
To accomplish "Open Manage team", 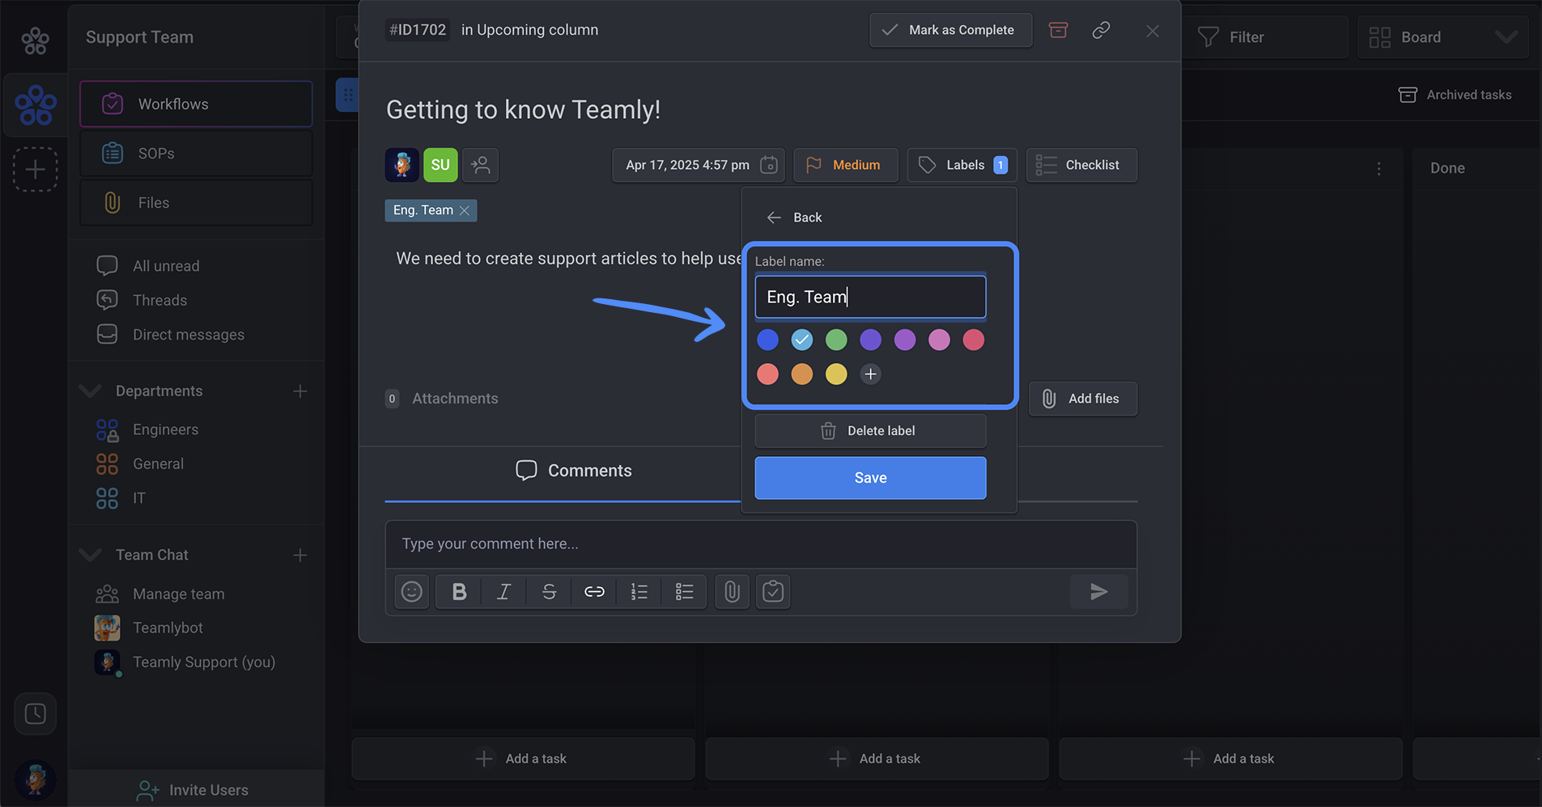I will pyautogui.click(x=160, y=594).
